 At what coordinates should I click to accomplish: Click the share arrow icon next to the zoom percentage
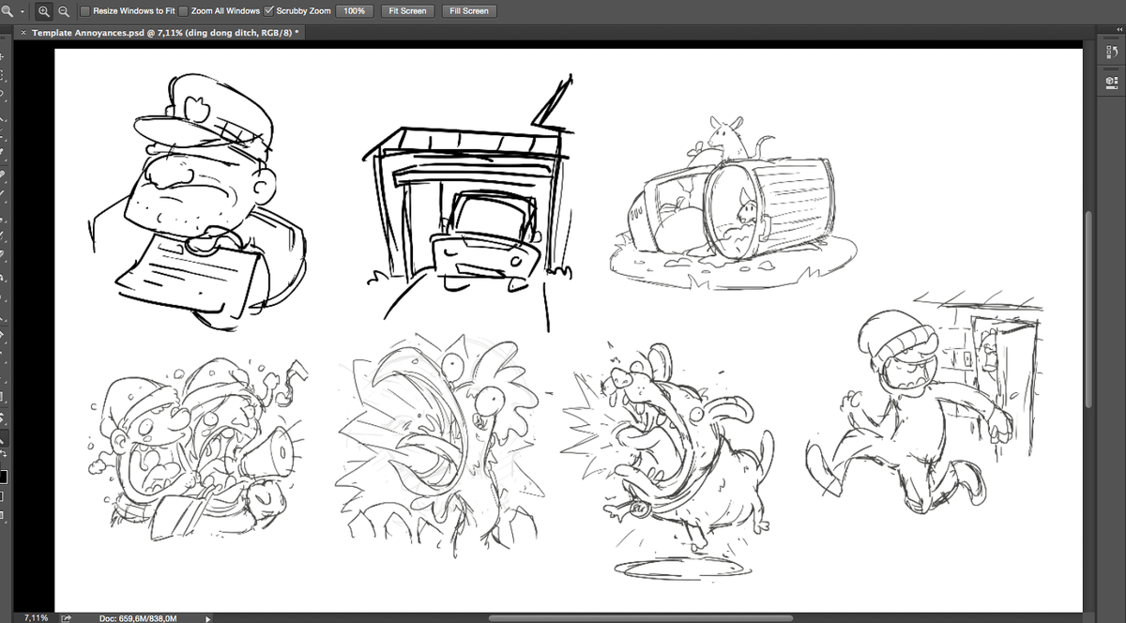tap(65, 617)
